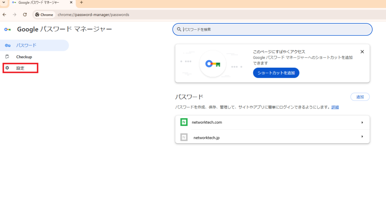Open the Checkup sidebar item
Screen dimensions: 386x199
coord(34,57)
